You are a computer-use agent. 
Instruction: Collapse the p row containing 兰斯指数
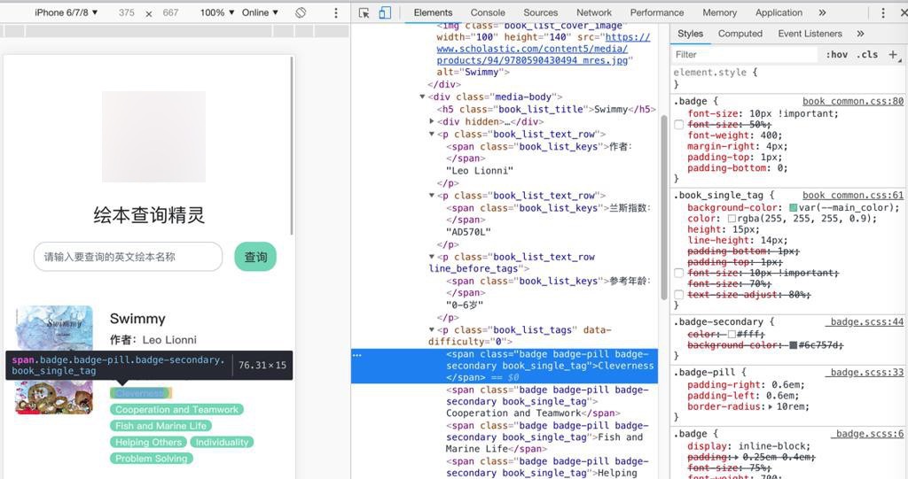click(x=432, y=196)
